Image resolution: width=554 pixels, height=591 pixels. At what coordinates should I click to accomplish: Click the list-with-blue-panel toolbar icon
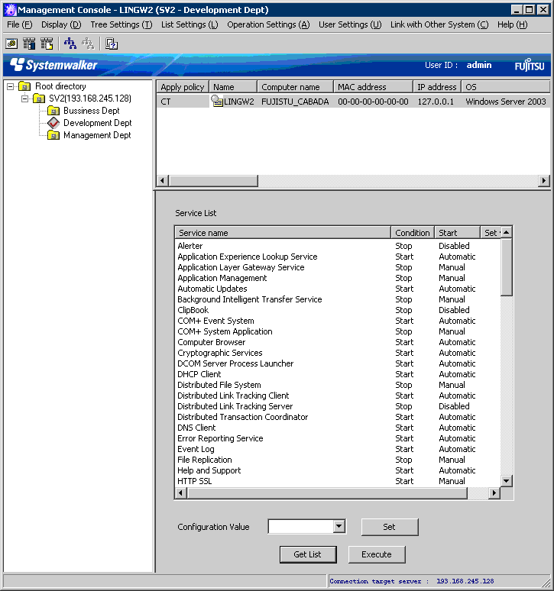29,44
